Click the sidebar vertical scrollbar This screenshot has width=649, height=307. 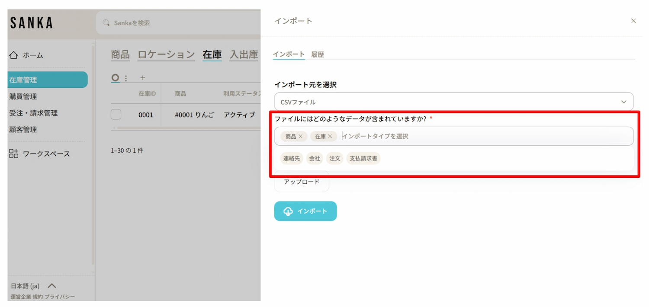point(93,156)
